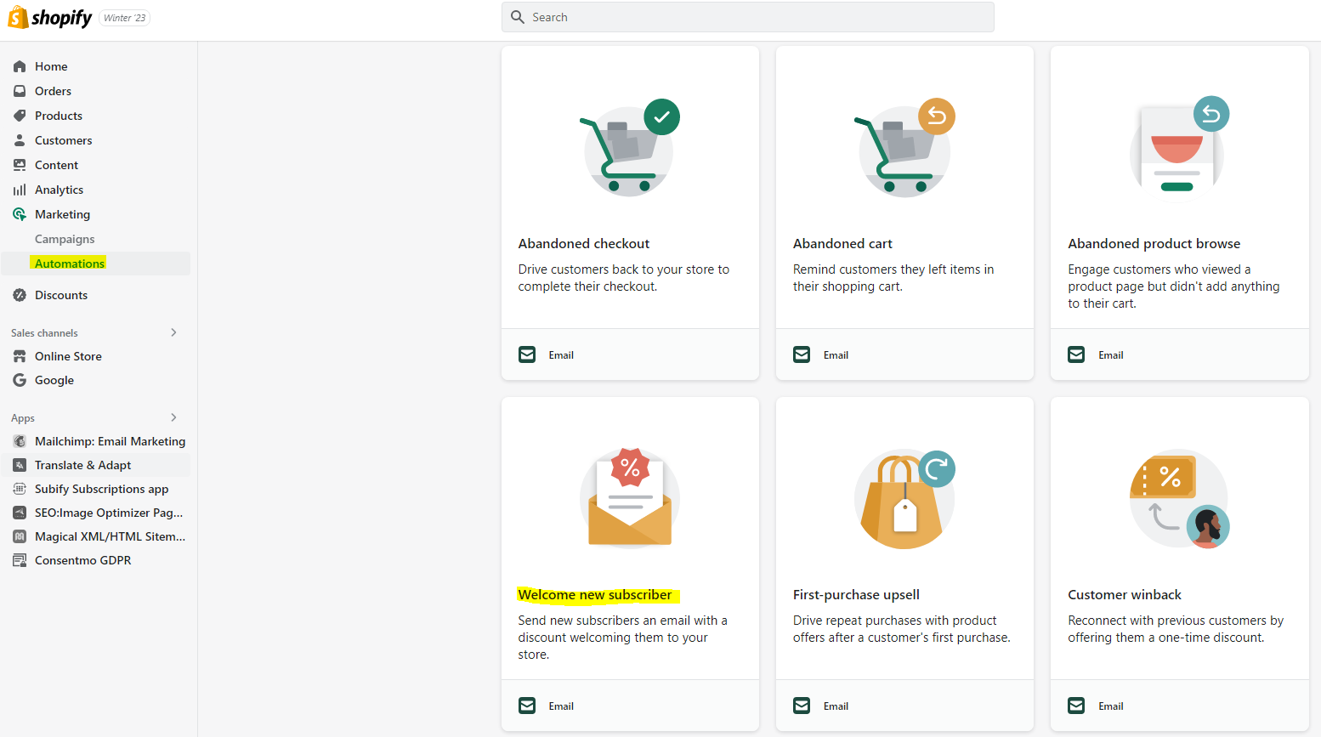Open Orders in the sidebar

53,91
